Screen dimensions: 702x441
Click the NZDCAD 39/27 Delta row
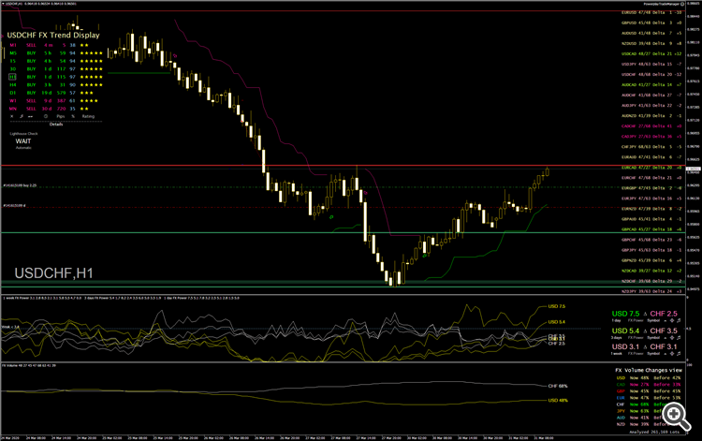(651, 271)
